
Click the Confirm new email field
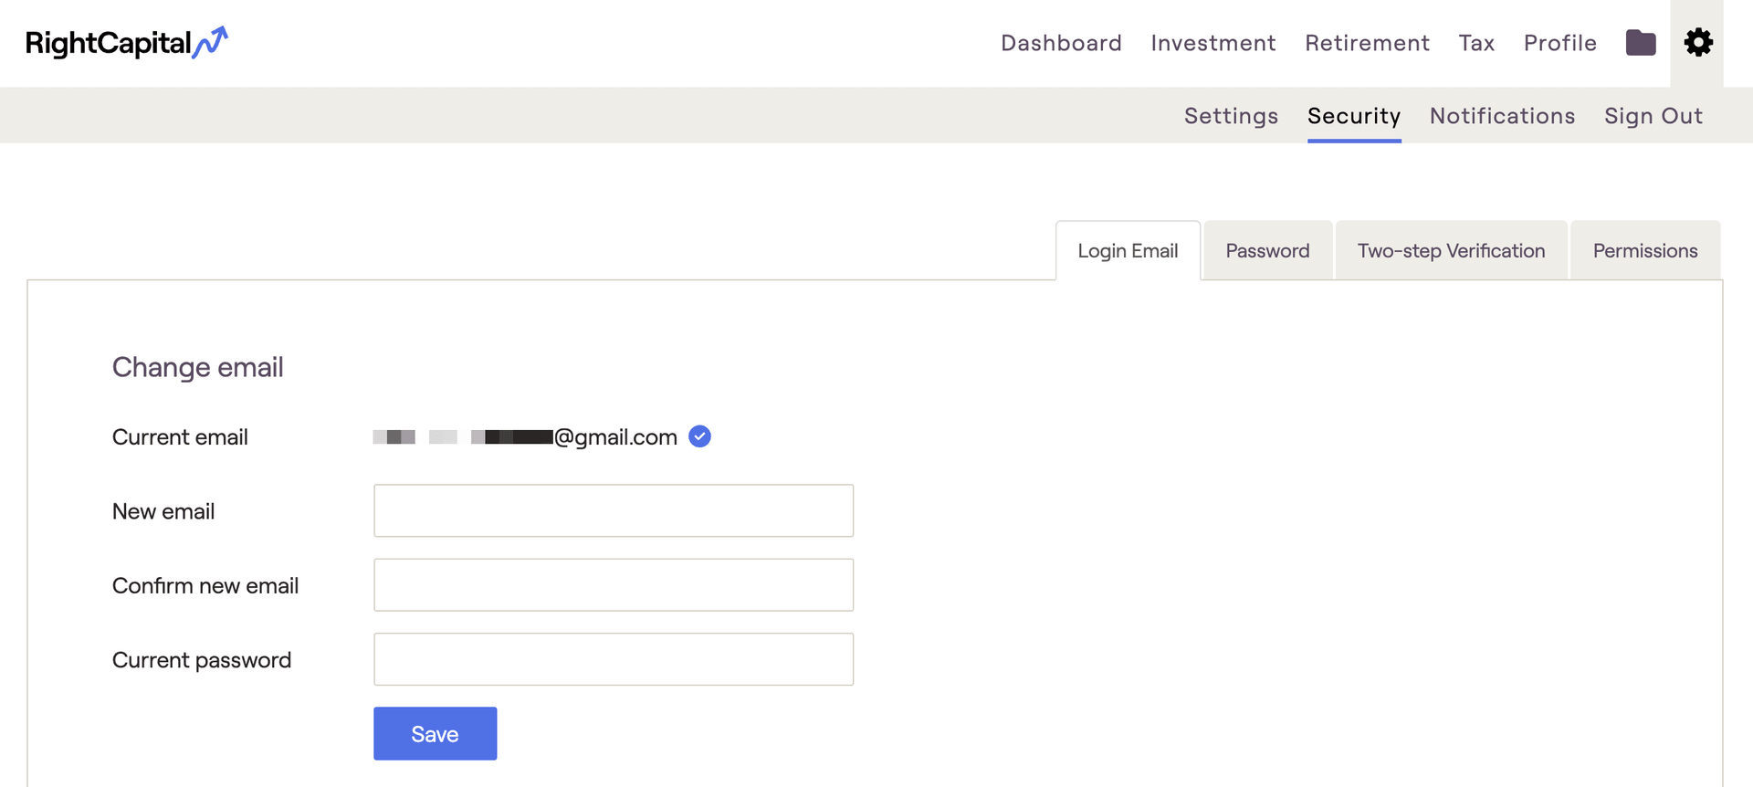pos(613,585)
